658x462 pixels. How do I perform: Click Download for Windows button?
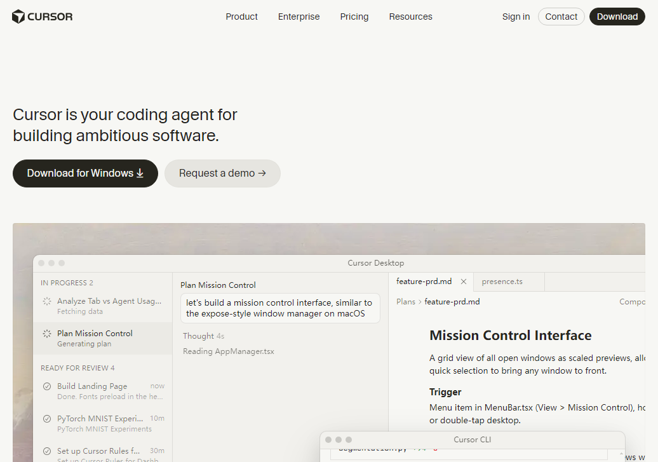(85, 173)
